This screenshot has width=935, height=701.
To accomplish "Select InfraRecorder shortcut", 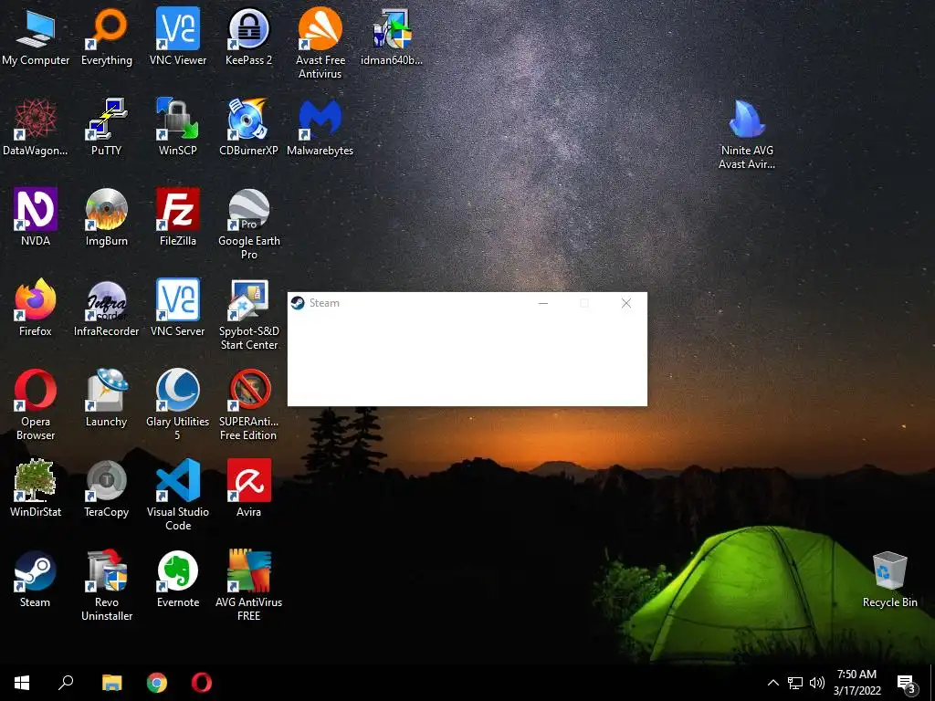I will point(107,308).
